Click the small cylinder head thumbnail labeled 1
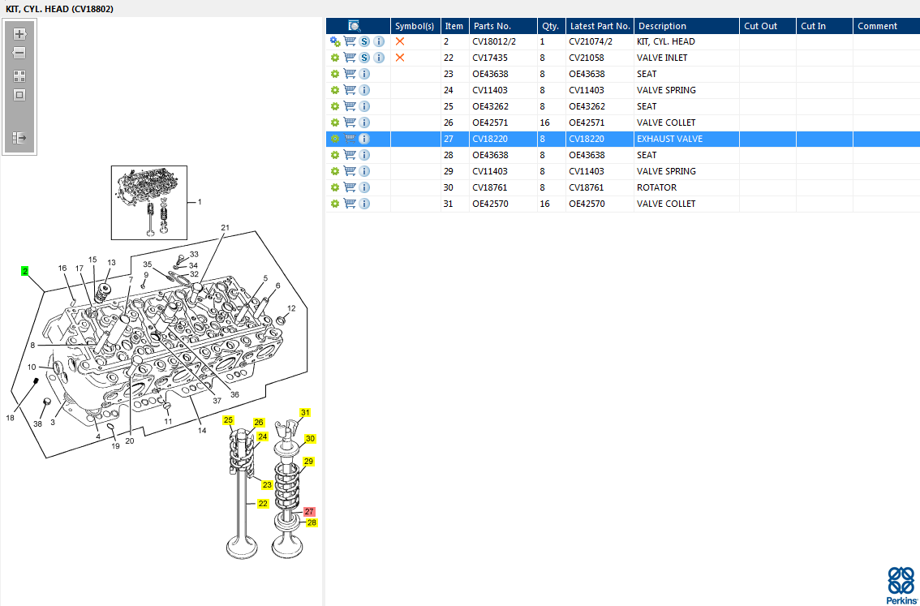This screenshot has width=920, height=606. click(x=148, y=202)
